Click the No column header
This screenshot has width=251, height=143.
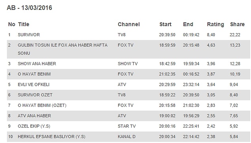tap(12, 24)
